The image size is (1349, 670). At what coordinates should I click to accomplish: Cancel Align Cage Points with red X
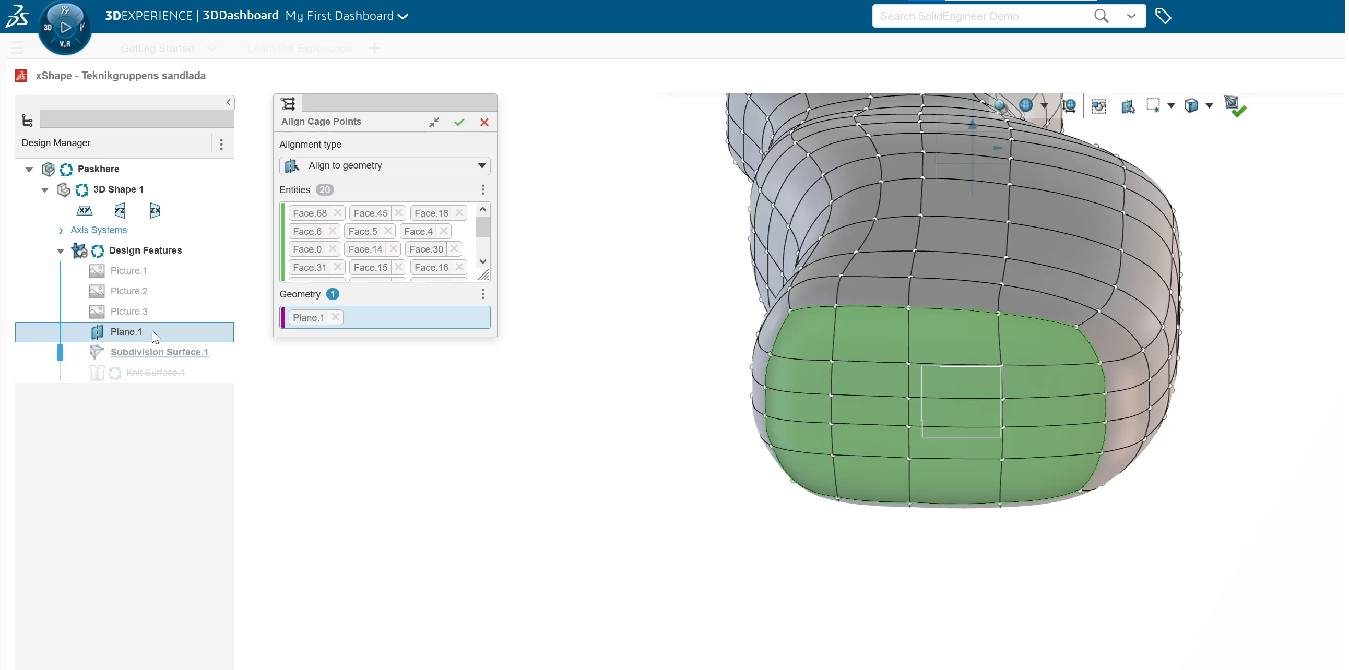tap(484, 122)
